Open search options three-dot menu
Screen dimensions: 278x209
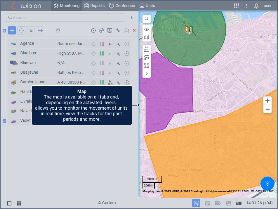click(131, 18)
